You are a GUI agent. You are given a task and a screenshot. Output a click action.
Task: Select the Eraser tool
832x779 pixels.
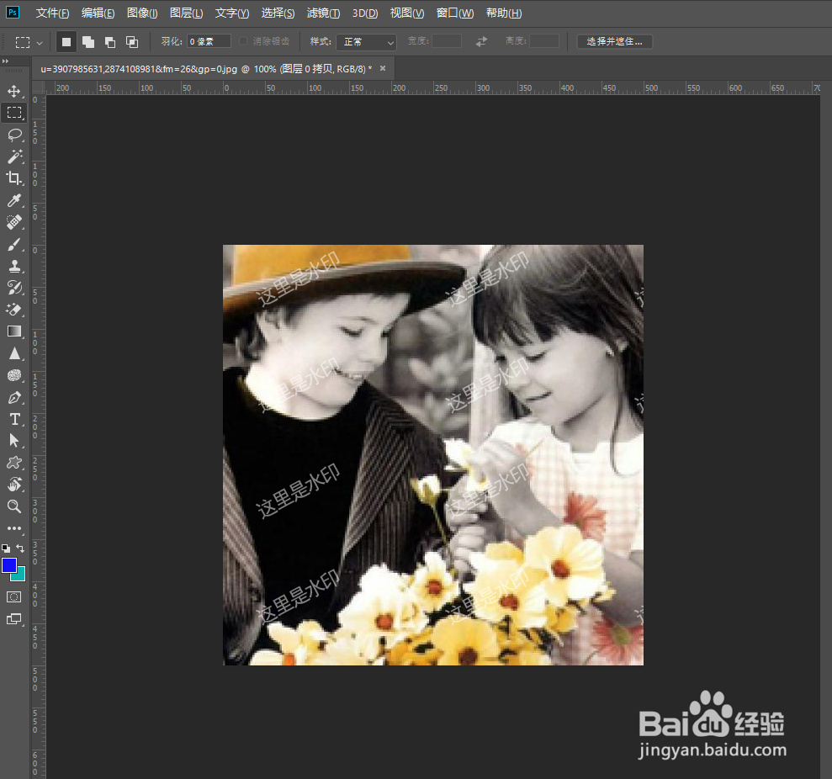[14, 310]
